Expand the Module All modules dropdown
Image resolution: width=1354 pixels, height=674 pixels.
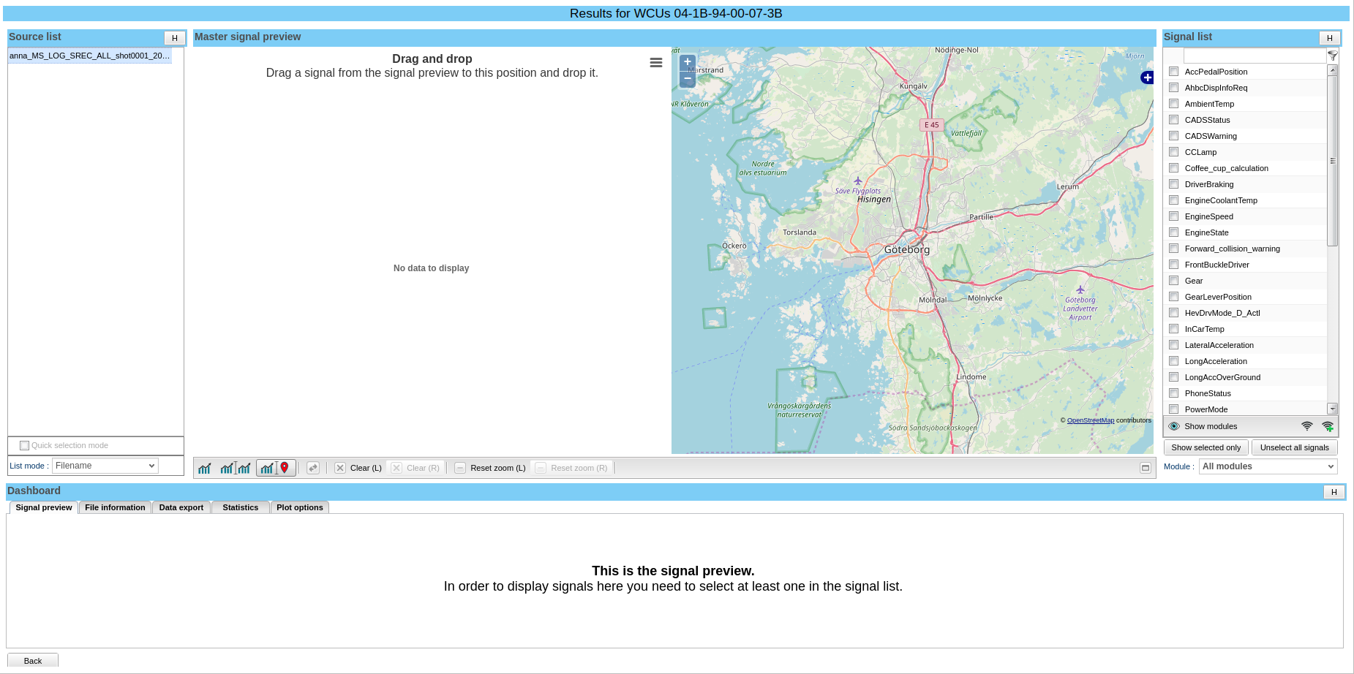point(1268,466)
